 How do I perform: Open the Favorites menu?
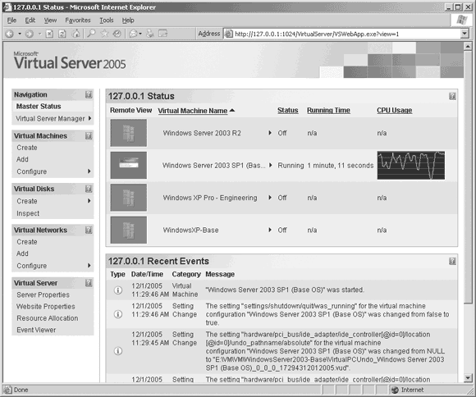[x=78, y=21]
